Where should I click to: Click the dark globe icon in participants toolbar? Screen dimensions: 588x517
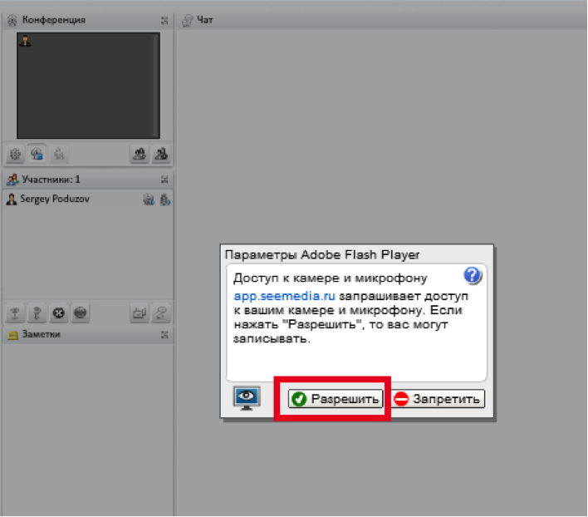[81, 313]
